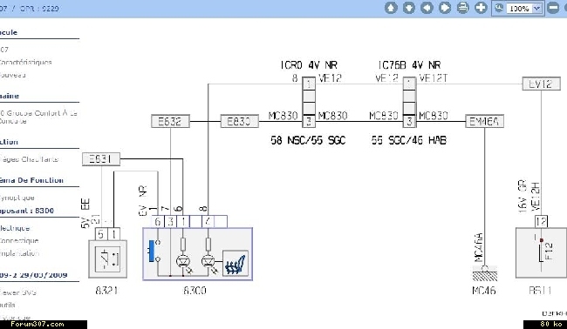Open the Implantation link in sidebar
The height and width of the screenshot is (329, 567).
19,253
